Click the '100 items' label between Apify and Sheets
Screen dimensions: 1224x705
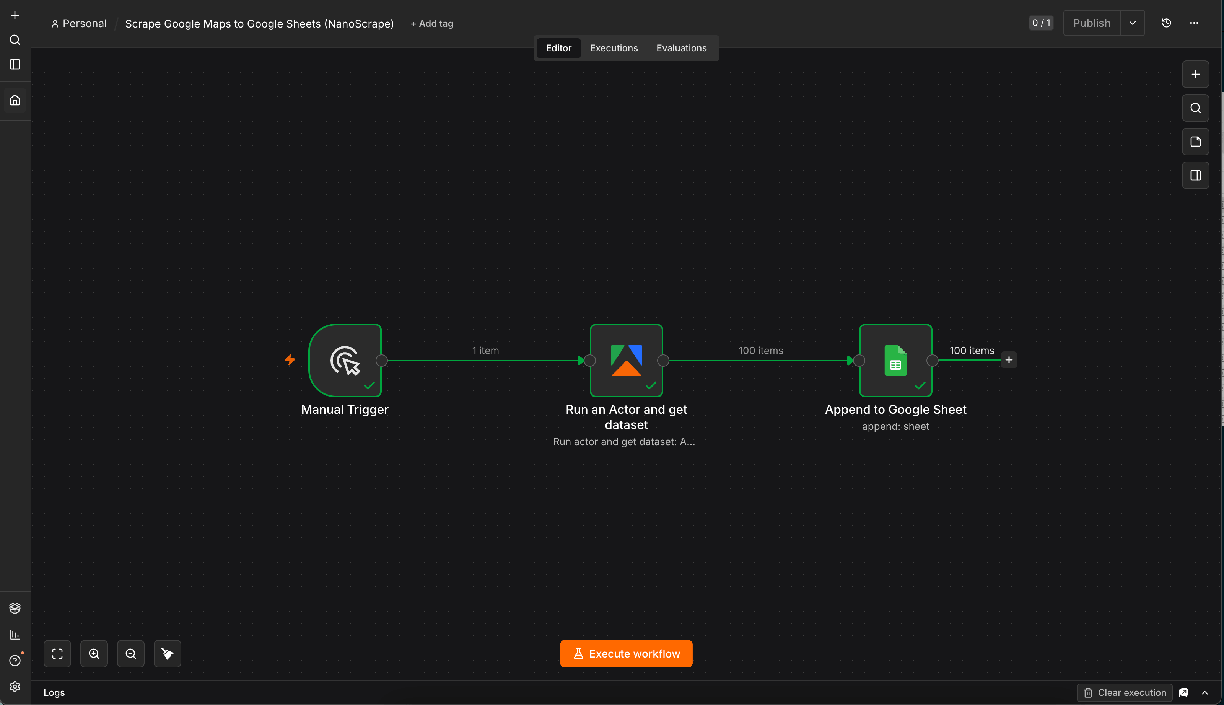(x=760, y=351)
